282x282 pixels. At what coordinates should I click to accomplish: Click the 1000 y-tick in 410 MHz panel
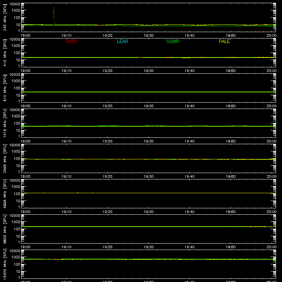pyautogui.click(x=16, y=45)
